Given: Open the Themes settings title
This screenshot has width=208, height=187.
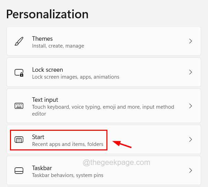Looking at the screenshot, I should pos(42,39).
